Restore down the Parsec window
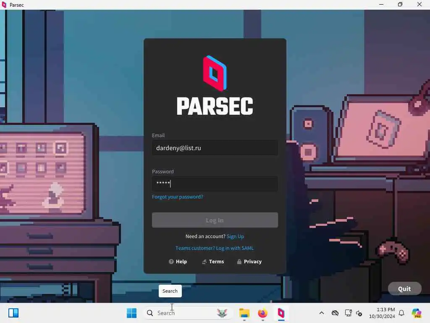This screenshot has width=430, height=323. click(400, 4)
